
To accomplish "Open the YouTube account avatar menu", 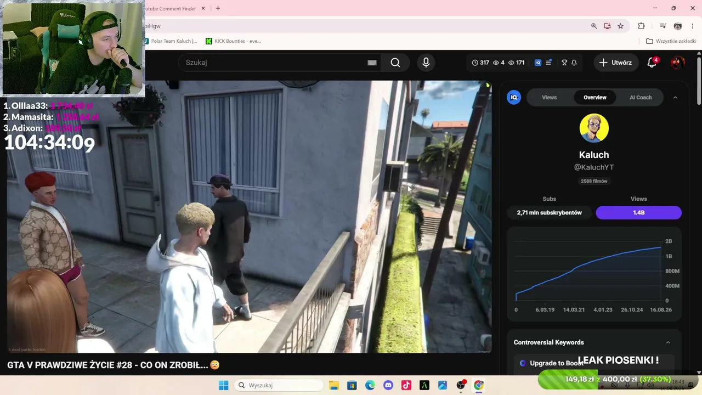I will [677, 63].
